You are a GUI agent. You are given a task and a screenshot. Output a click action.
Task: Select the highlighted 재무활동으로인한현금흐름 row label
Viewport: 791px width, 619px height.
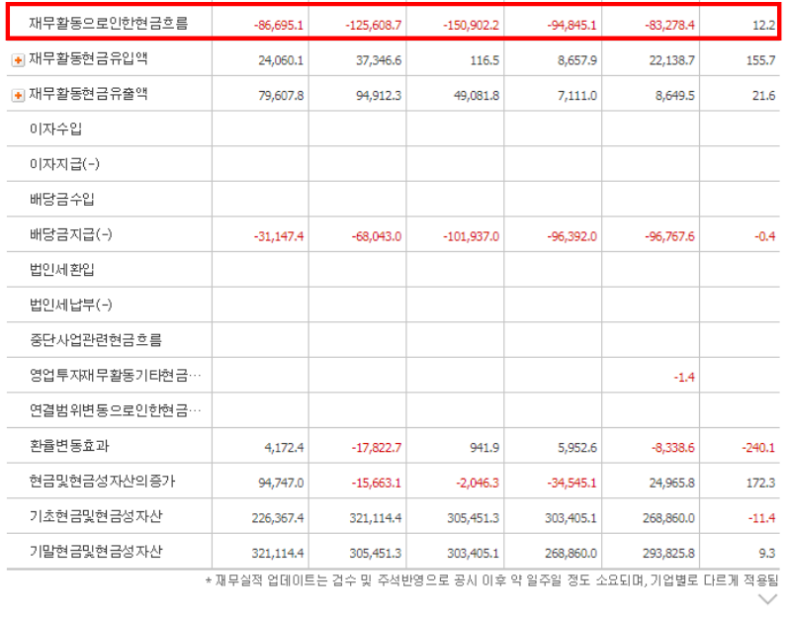(x=108, y=23)
